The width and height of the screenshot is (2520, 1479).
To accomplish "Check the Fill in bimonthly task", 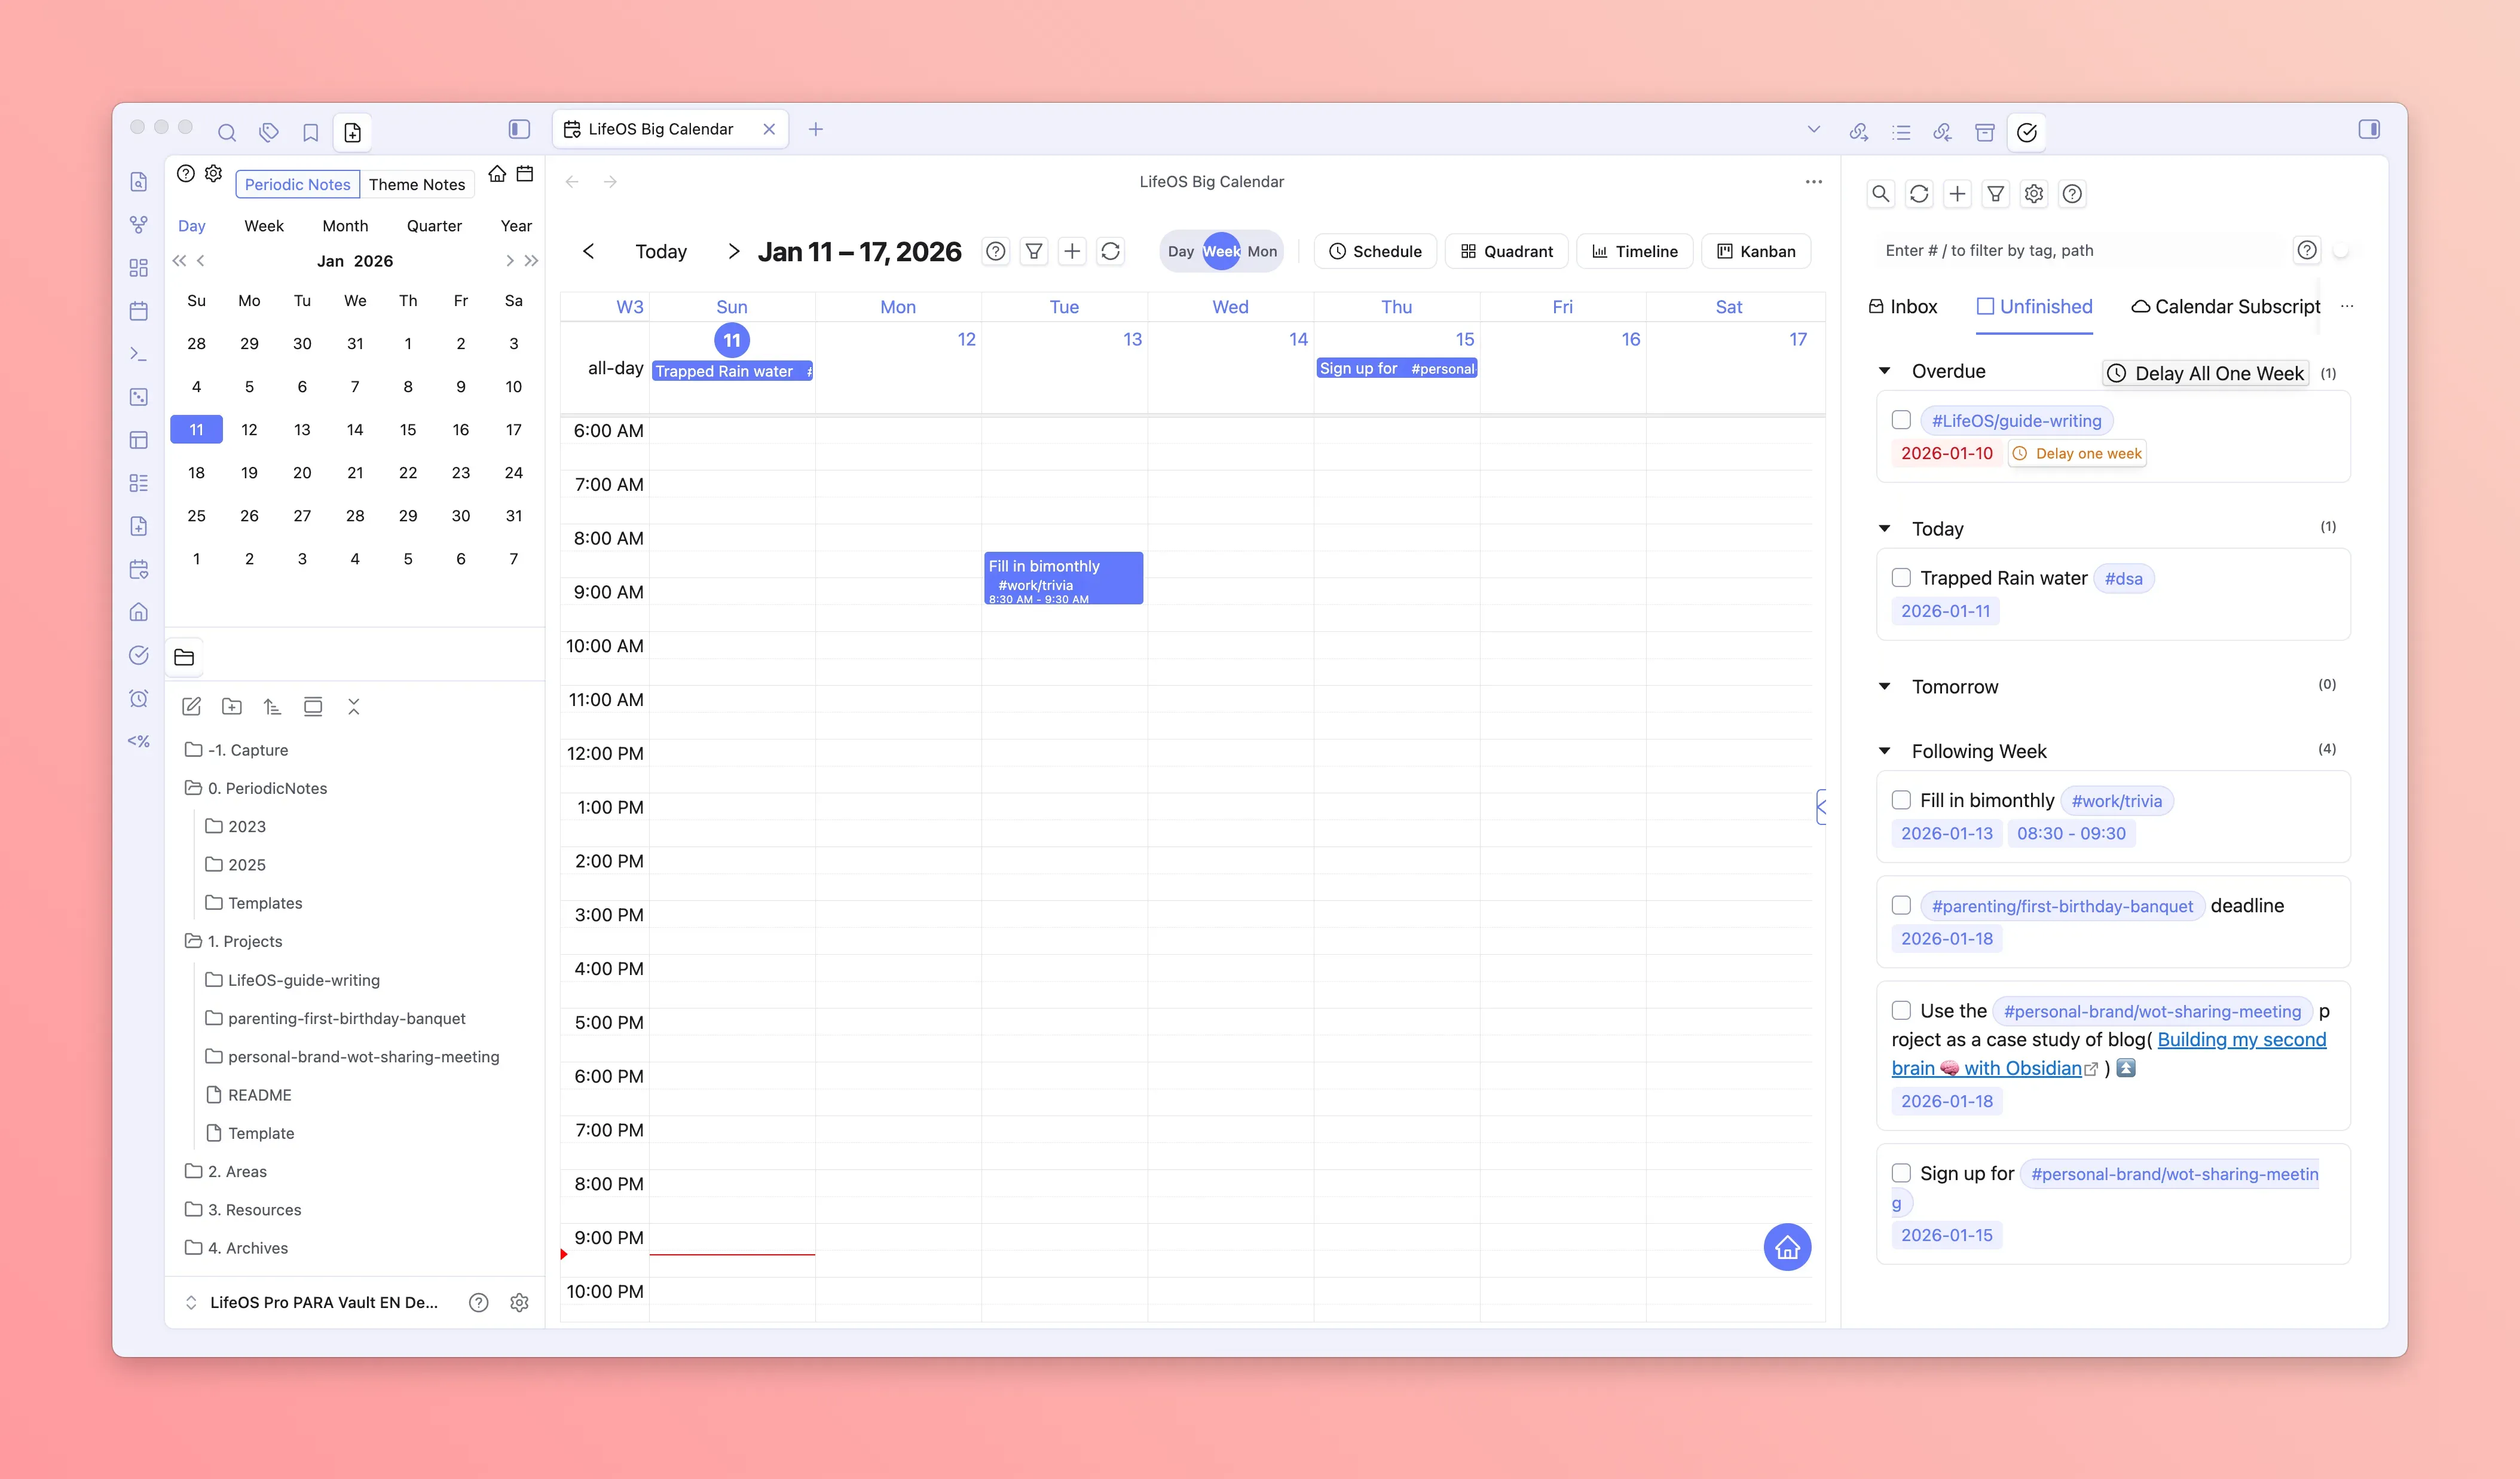I will (x=1901, y=800).
